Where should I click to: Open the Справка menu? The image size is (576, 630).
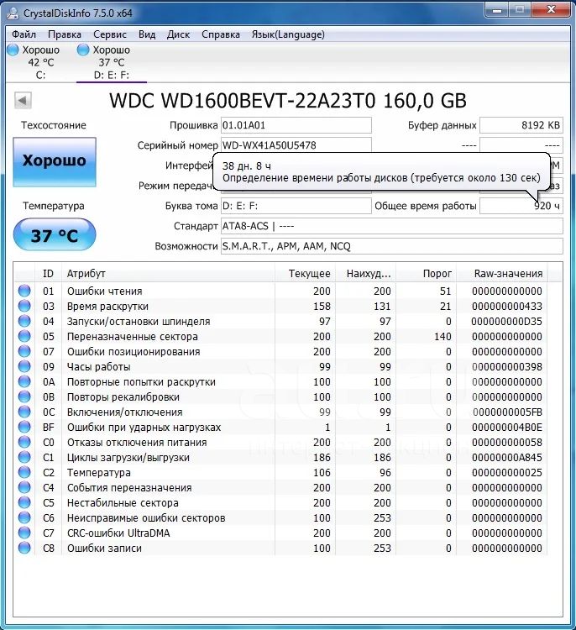221,34
